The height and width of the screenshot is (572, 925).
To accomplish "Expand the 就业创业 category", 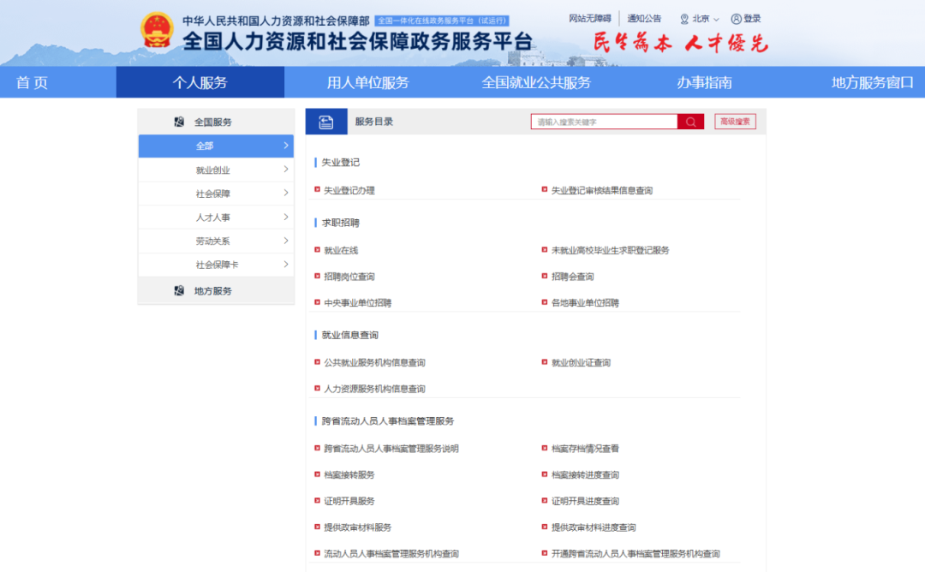I will (x=215, y=170).
